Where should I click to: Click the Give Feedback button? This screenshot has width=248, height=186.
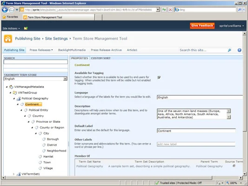(x=202, y=26)
